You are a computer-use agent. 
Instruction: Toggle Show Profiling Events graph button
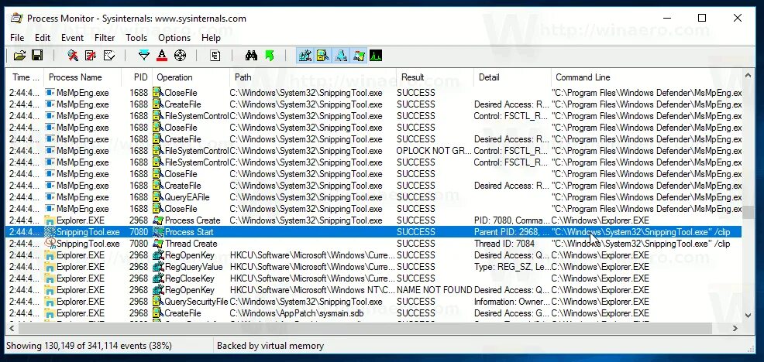pos(376,56)
